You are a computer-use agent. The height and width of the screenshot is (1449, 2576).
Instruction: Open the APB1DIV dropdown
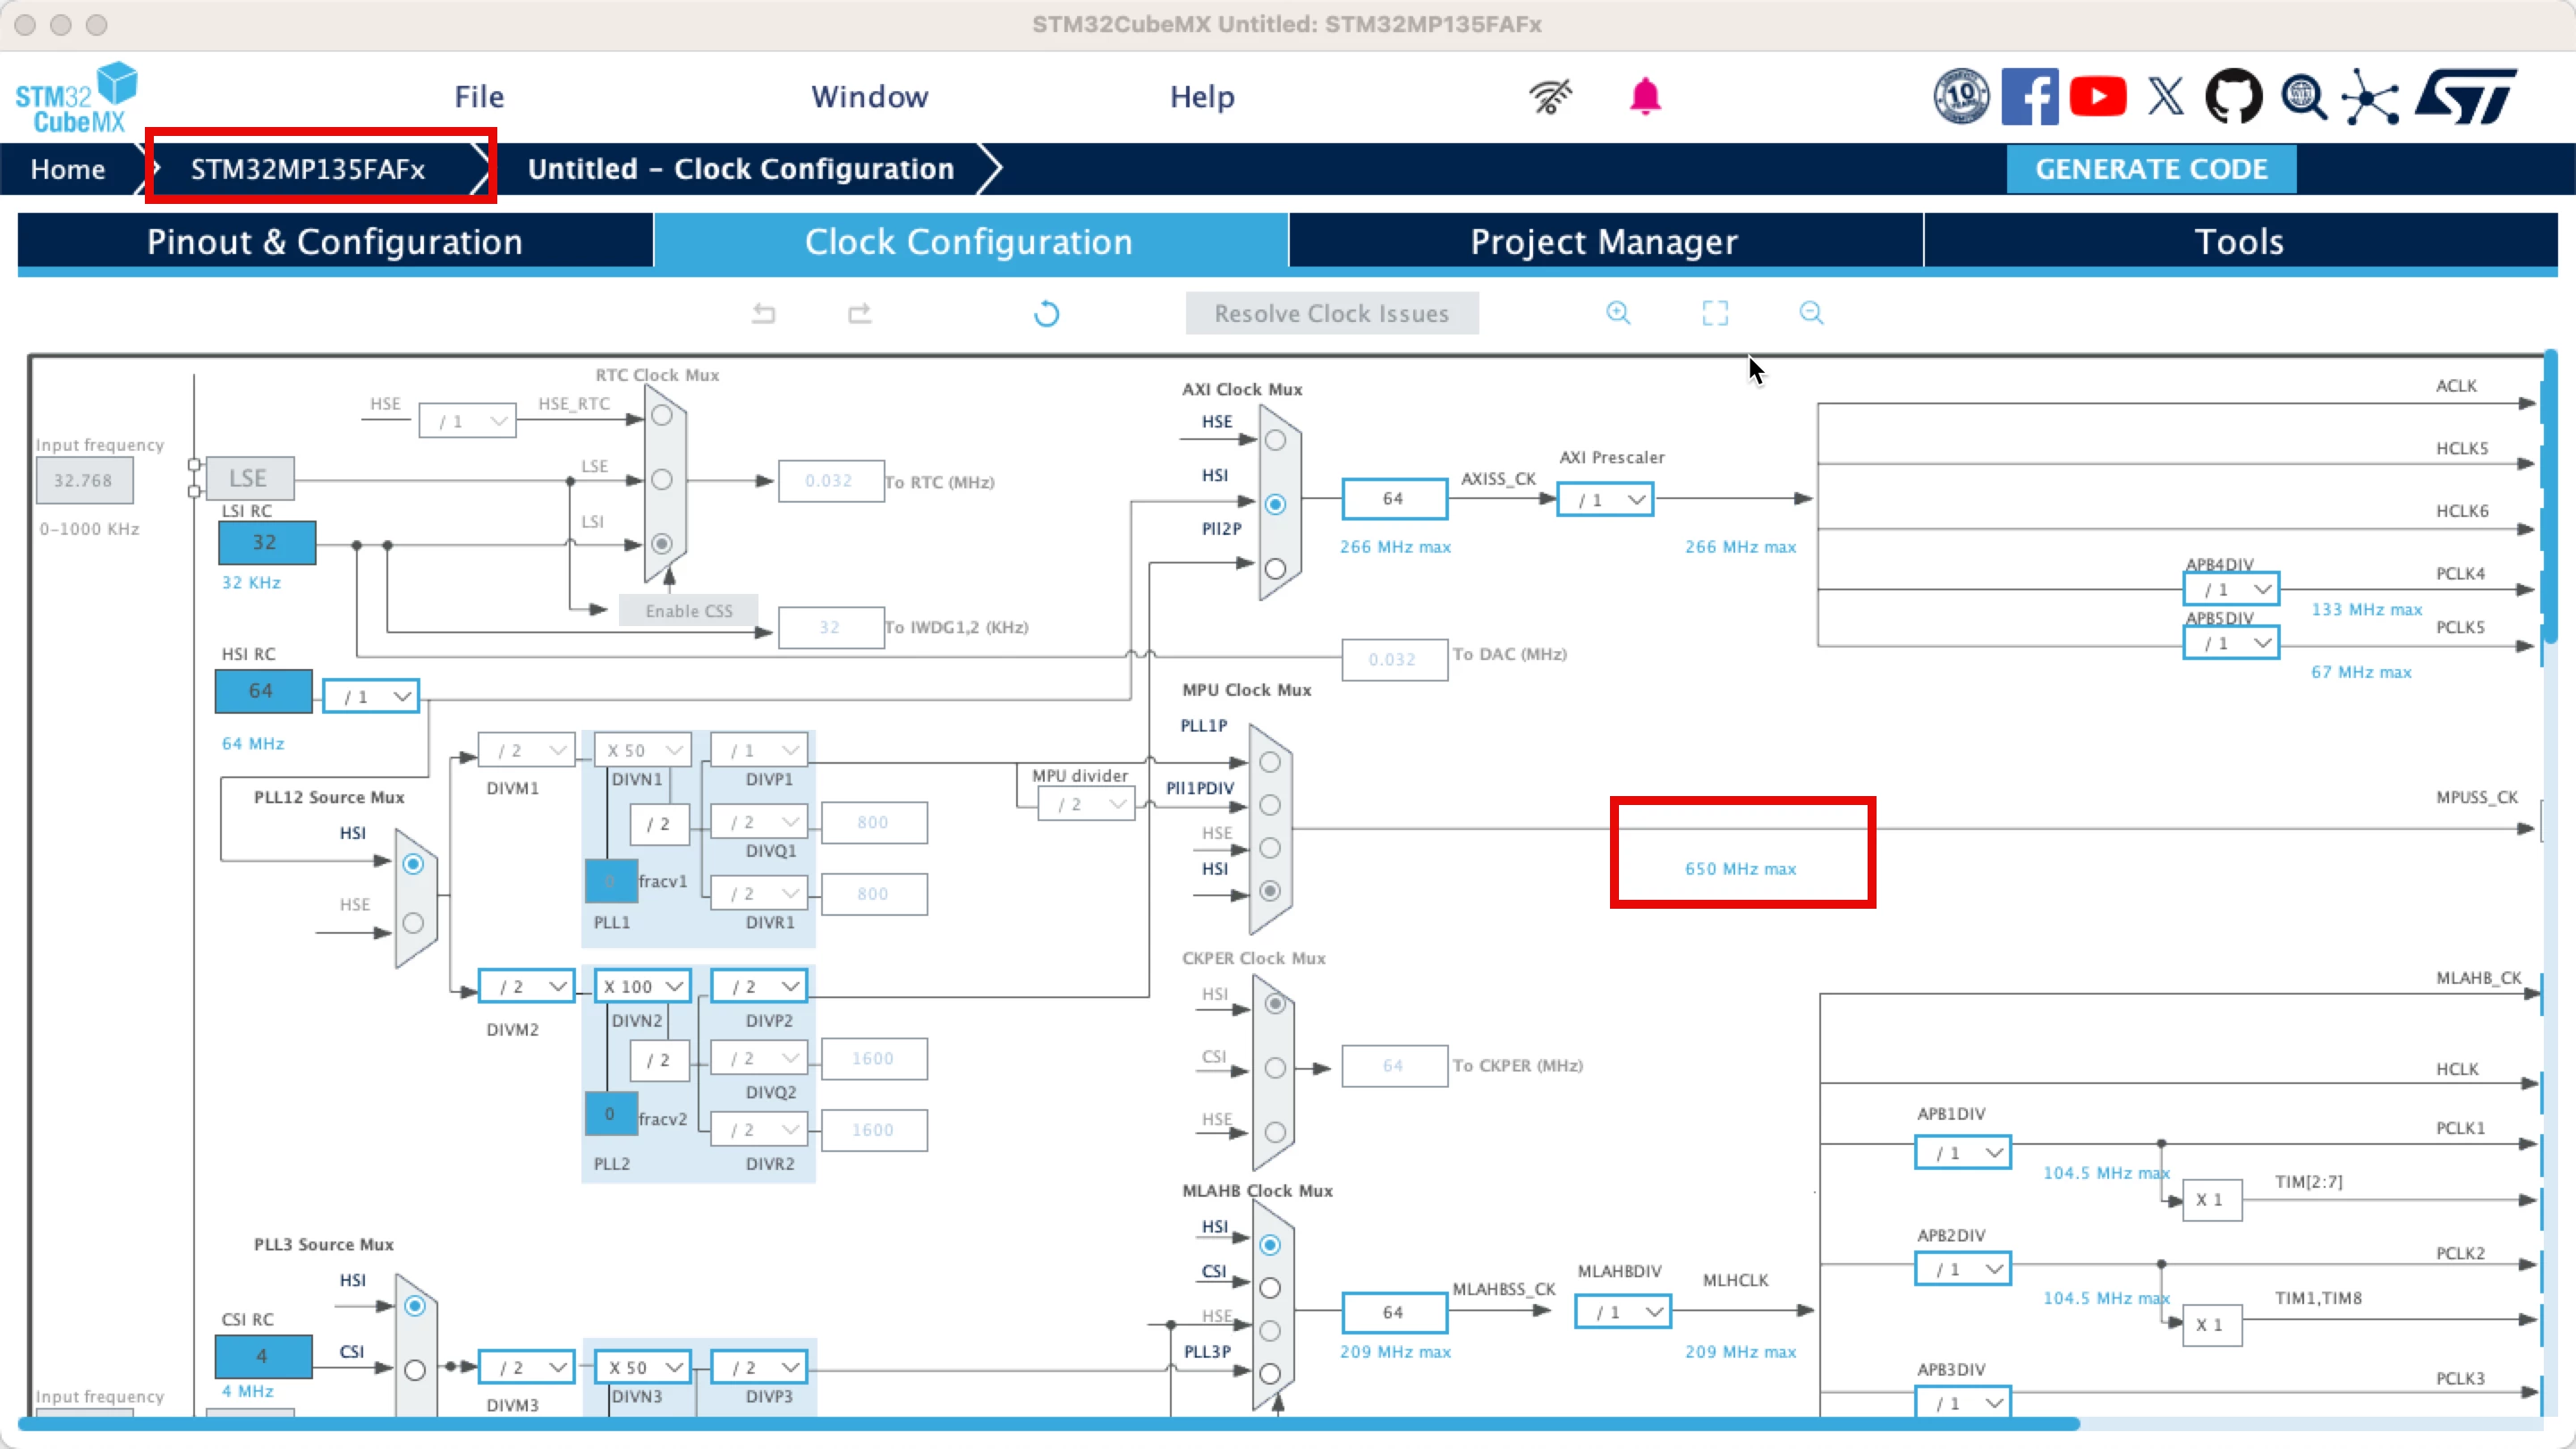pos(1963,1153)
